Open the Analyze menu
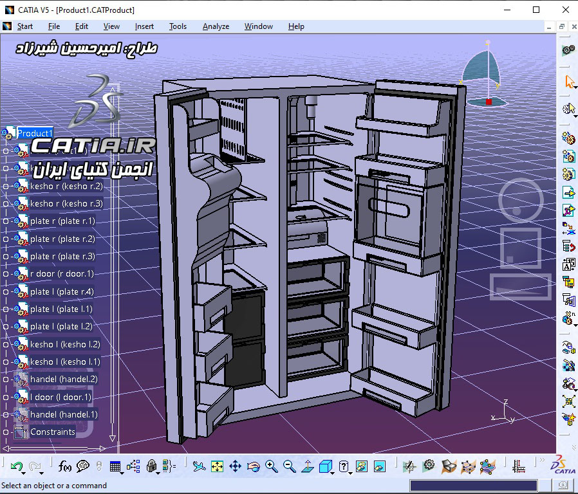Viewport: 578px width, 494px height. tap(216, 26)
